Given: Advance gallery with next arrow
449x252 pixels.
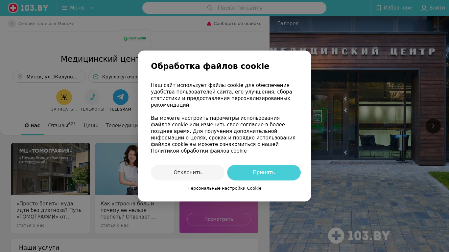Looking at the screenshot, I should [x=433, y=126].
